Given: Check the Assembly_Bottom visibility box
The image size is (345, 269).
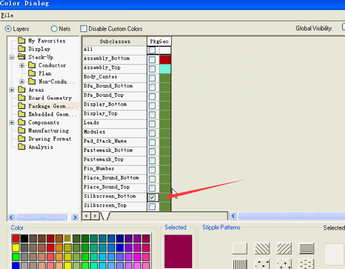Looking at the screenshot, I should click(152, 59).
